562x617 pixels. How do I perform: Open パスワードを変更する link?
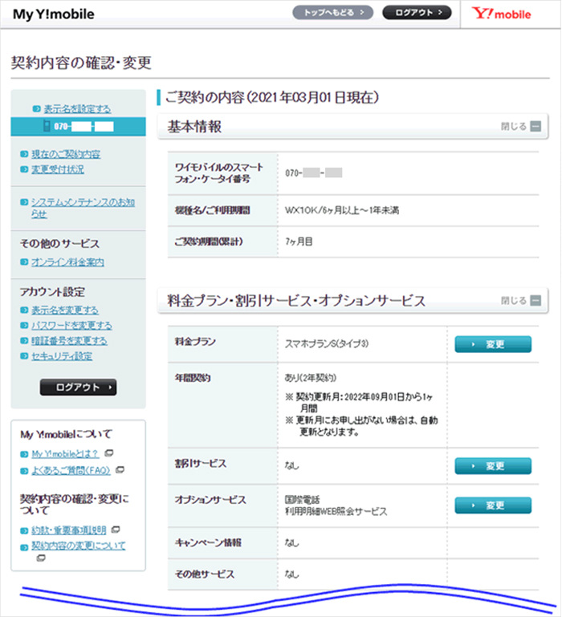tap(71, 326)
